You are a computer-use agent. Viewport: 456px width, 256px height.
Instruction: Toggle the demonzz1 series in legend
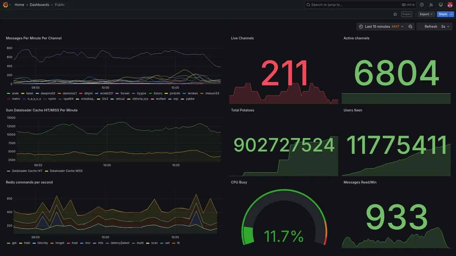pyautogui.click(x=69, y=94)
